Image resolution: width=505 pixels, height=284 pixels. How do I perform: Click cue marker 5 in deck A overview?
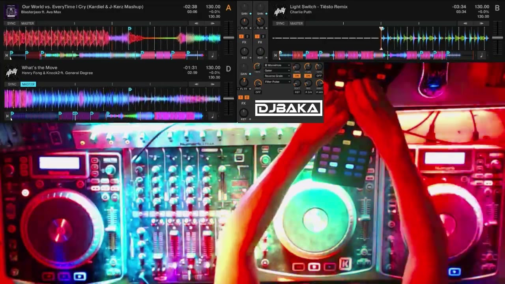(x=142, y=53)
